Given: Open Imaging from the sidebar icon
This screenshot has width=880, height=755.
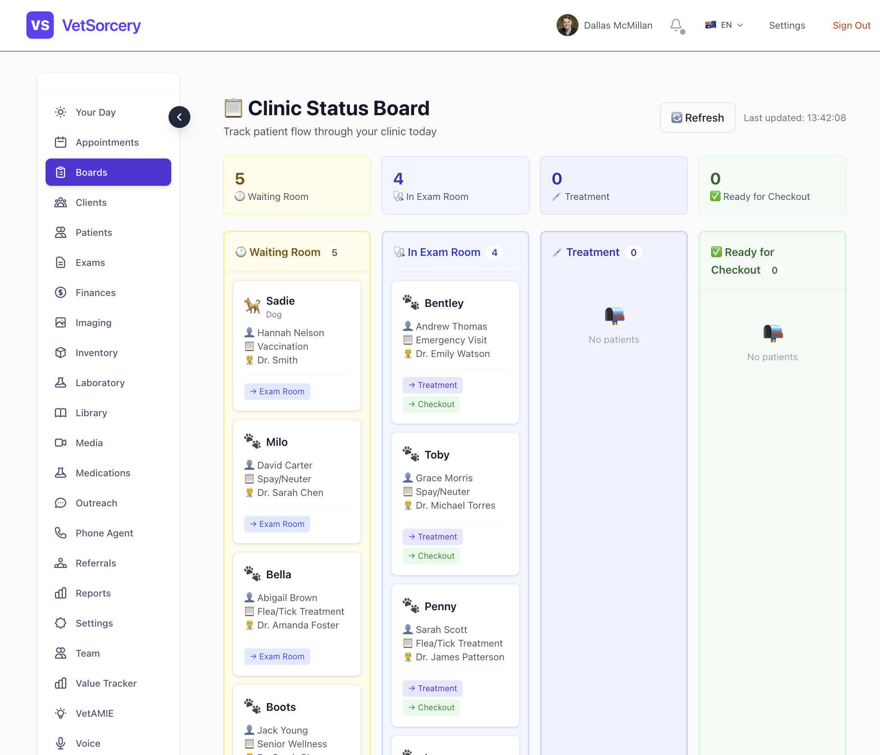Looking at the screenshot, I should pyautogui.click(x=61, y=323).
